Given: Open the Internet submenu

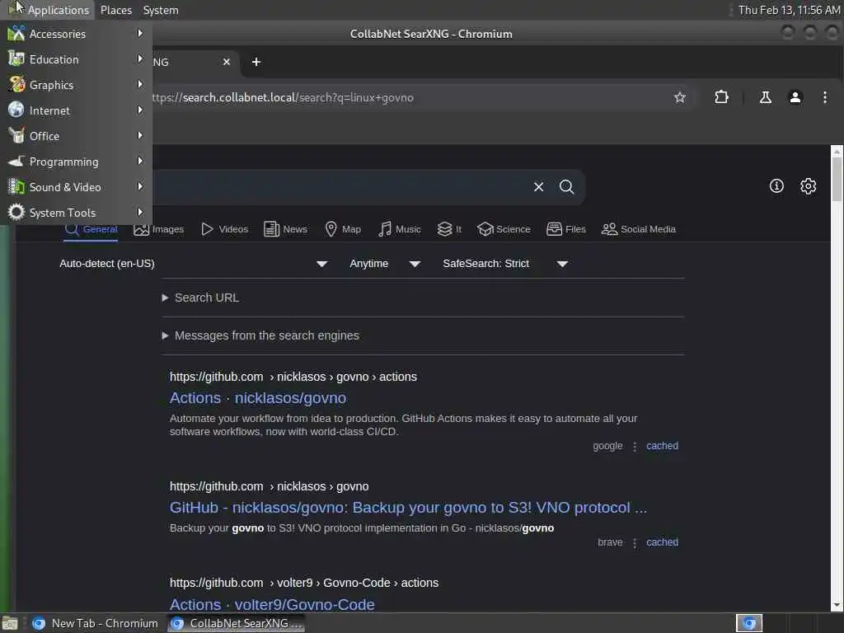Looking at the screenshot, I should point(76,110).
